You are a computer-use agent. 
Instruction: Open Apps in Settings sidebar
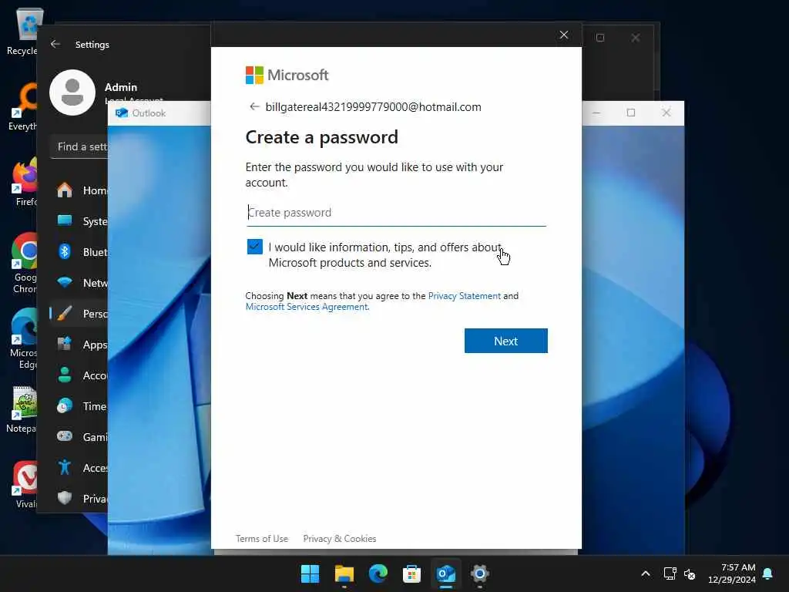coord(79,345)
